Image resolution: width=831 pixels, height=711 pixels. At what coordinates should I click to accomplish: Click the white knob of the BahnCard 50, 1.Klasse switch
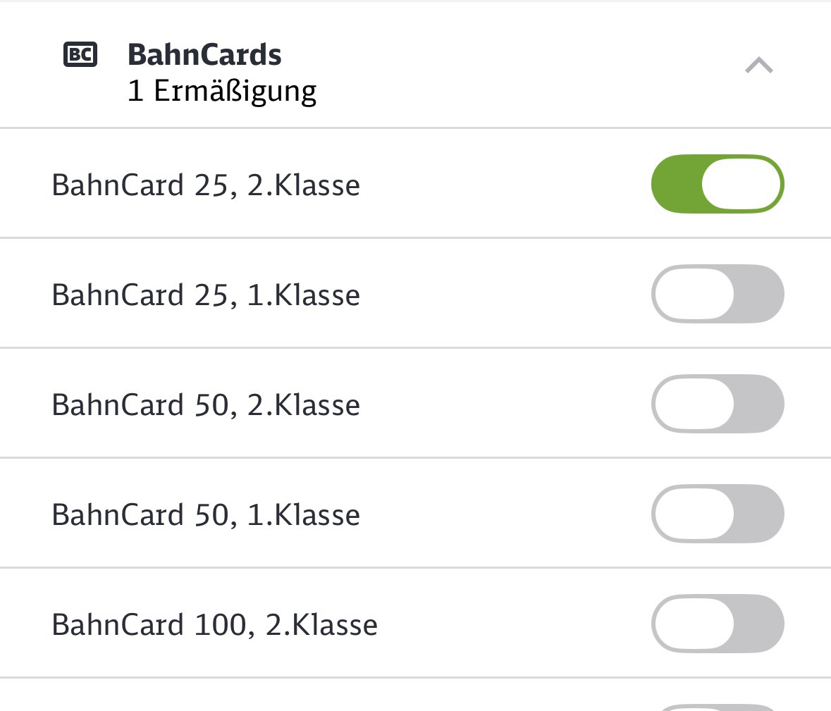tap(694, 514)
